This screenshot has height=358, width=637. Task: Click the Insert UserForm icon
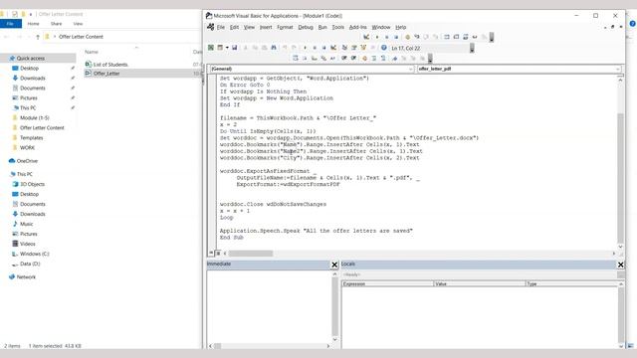[220, 48]
